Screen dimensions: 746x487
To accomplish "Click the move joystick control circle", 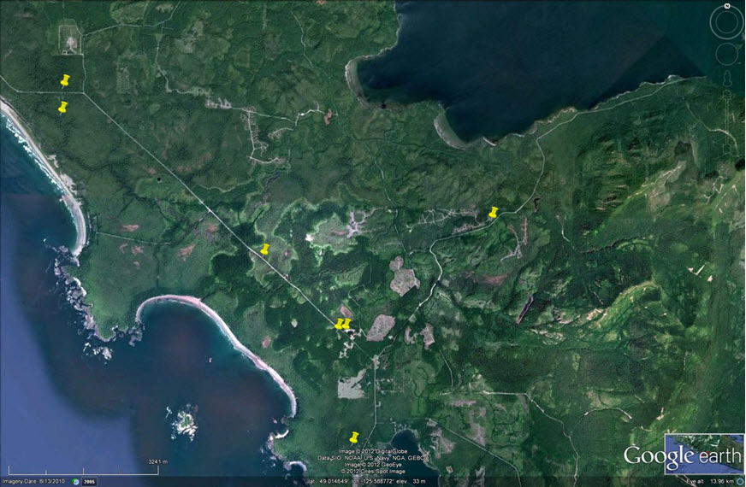I will (x=726, y=55).
